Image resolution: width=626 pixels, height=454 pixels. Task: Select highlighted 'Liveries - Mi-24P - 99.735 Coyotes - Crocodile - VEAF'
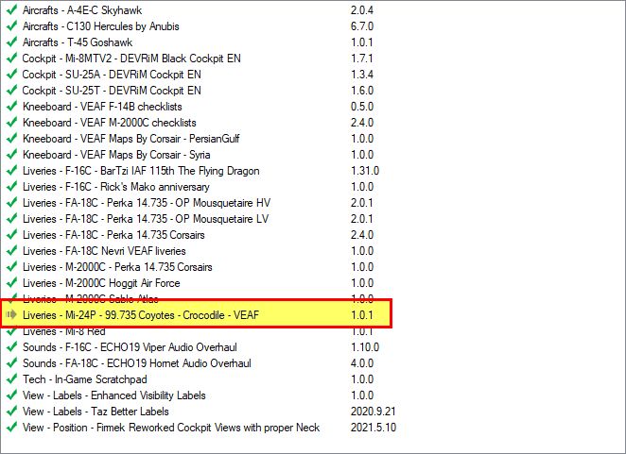point(141,315)
